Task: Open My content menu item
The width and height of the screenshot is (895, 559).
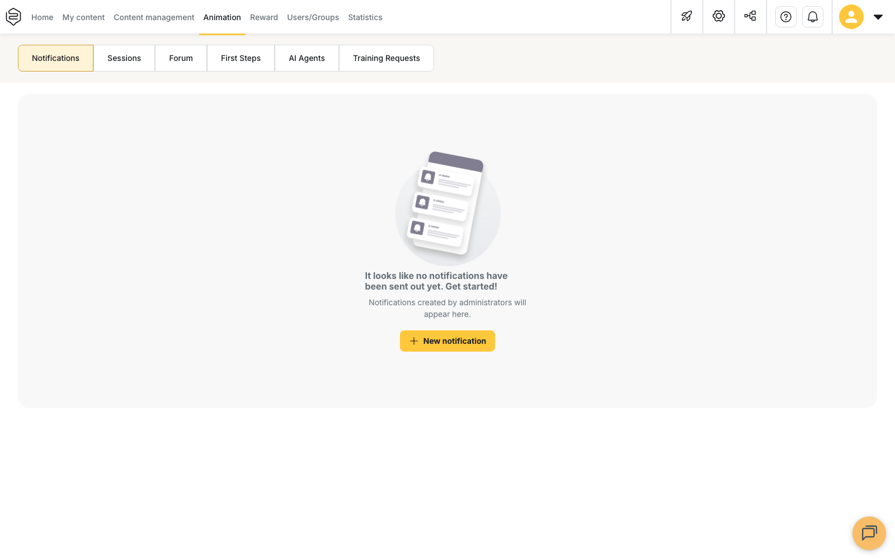Action: (83, 17)
